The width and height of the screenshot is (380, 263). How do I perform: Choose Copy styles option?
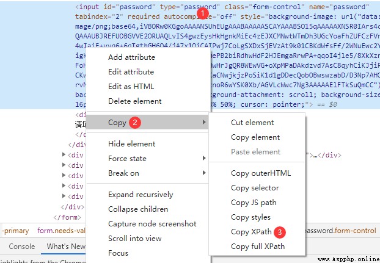click(x=251, y=217)
